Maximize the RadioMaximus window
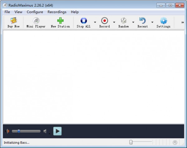This screenshot has height=148, width=187. pos(170,5)
